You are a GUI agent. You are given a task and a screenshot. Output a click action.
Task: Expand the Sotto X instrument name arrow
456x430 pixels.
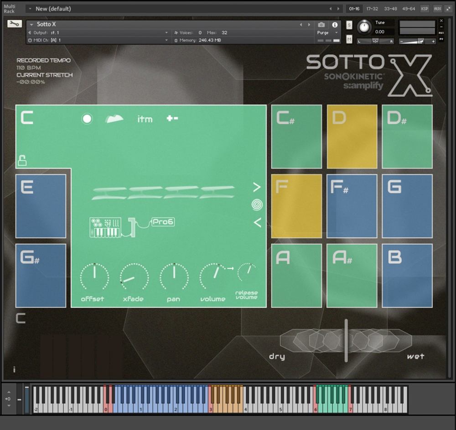point(31,25)
